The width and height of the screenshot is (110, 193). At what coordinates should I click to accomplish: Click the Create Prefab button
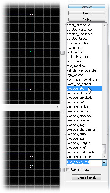coord(86,177)
